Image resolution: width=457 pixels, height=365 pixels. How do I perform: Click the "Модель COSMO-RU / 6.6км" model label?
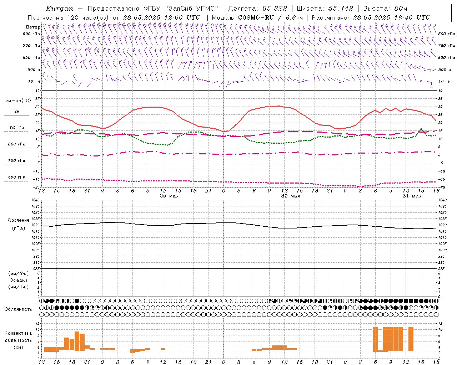tap(257, 17)
